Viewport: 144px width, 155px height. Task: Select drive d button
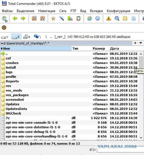click(16, 36)
